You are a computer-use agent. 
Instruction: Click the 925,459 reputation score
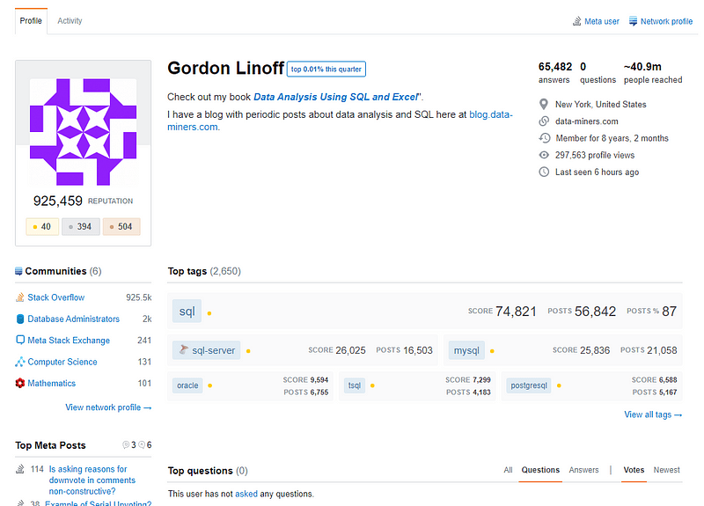pos(58,201)
